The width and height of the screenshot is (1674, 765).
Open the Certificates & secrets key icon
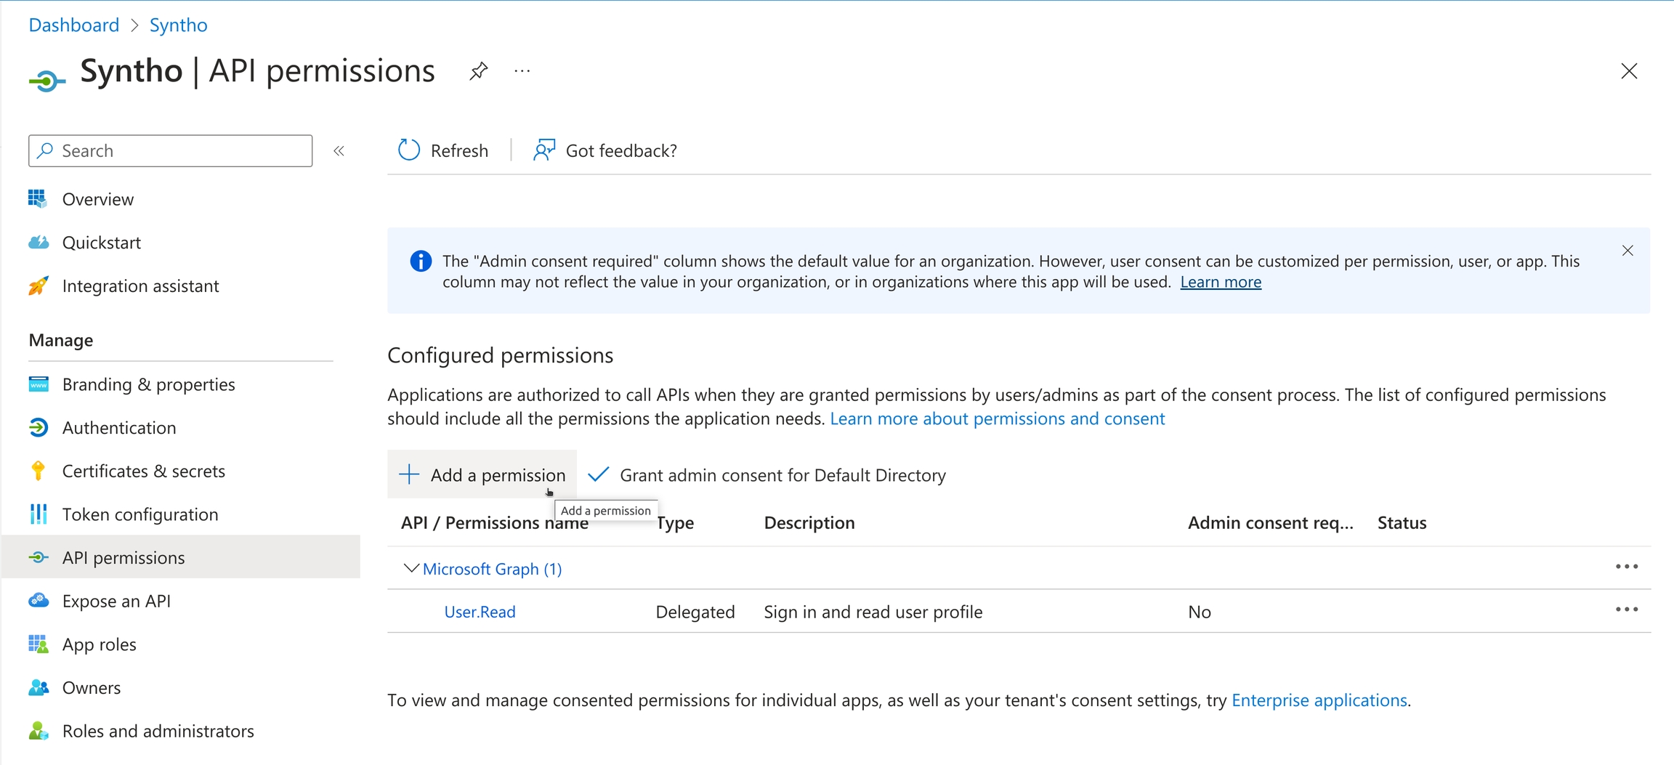pos(39,471)
